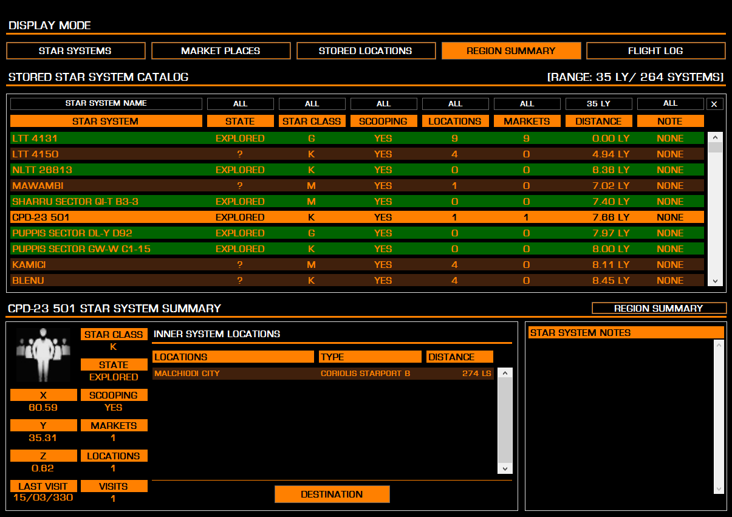Click notes panel scroll down arrow
Screen dimensions: 732x517
719,489
